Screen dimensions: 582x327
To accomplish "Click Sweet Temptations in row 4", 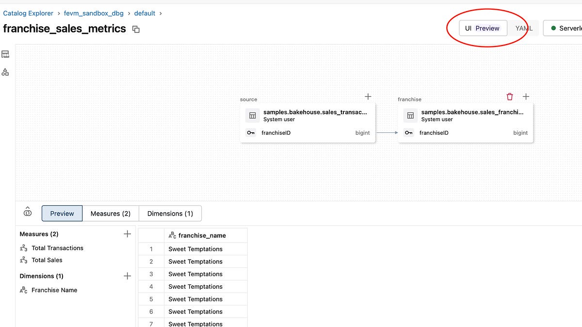I will pos(195,287).
